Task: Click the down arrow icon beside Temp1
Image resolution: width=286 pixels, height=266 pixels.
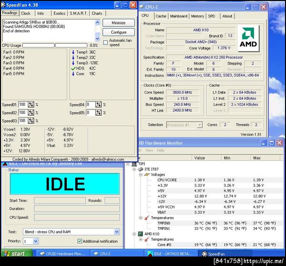Action: pyautogui.click(x=73, y=52)
